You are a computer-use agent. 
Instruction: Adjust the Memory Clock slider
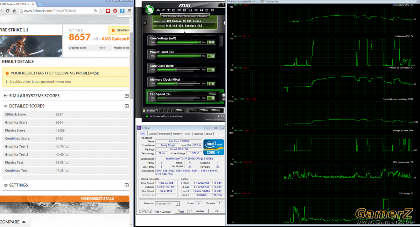178,83
